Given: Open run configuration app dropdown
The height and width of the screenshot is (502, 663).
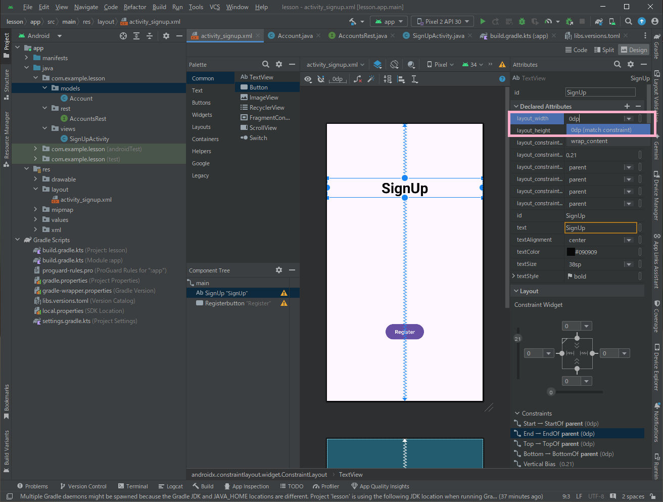Looking at the screenshot, I should (389, 21).
